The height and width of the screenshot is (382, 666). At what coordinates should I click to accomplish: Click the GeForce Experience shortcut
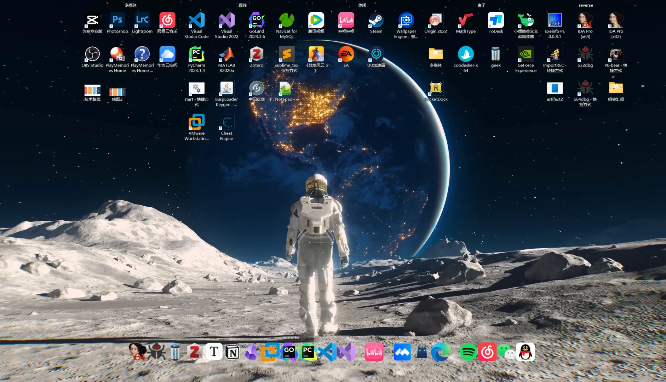click(526, 59)
